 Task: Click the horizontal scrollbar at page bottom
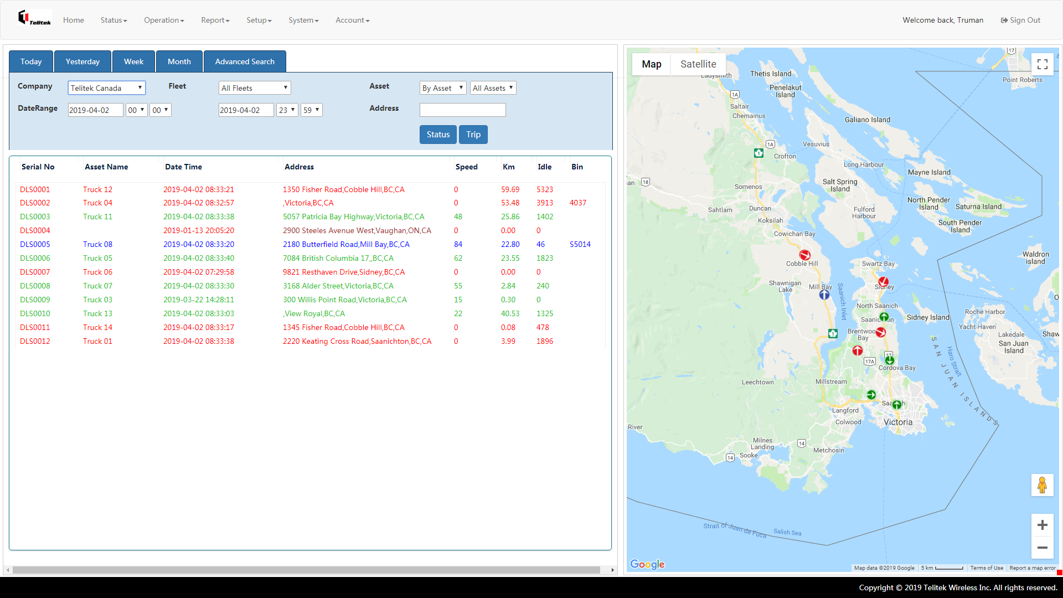coord(306,570)
